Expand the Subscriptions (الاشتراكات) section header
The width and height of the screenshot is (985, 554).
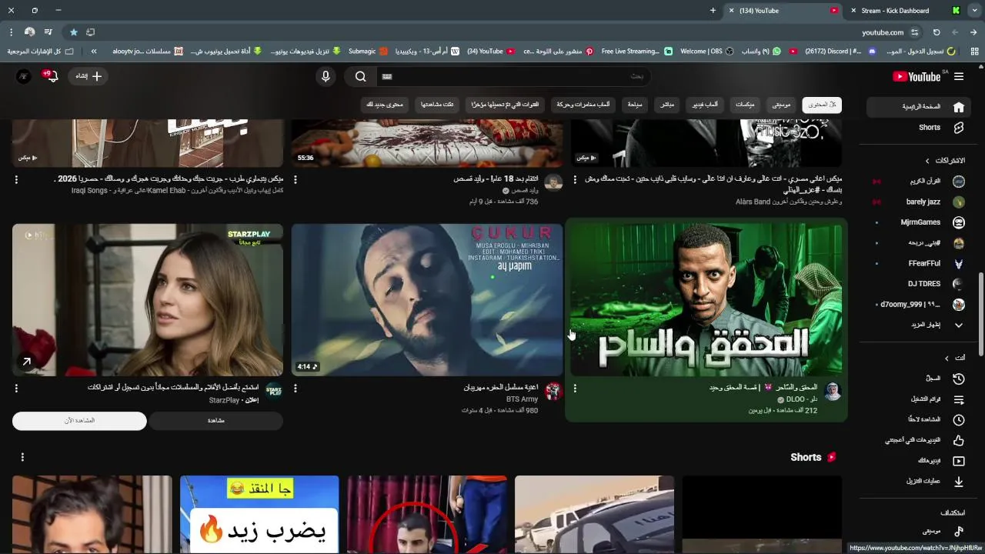pos(945,161)
